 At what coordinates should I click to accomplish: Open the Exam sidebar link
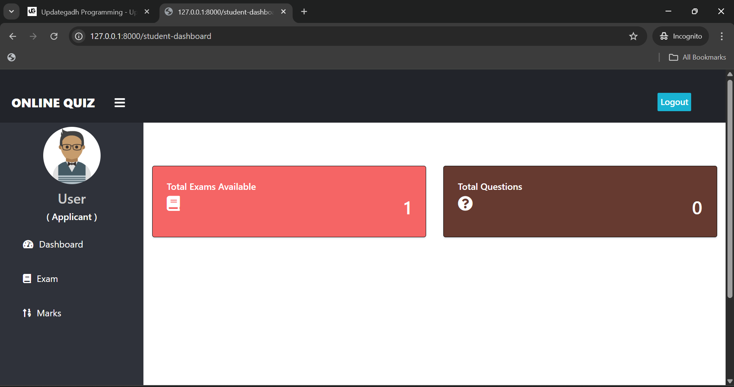[x=41, y=279]
